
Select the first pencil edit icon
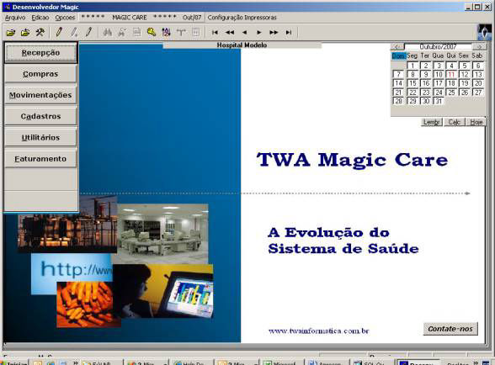pos(59,32)
